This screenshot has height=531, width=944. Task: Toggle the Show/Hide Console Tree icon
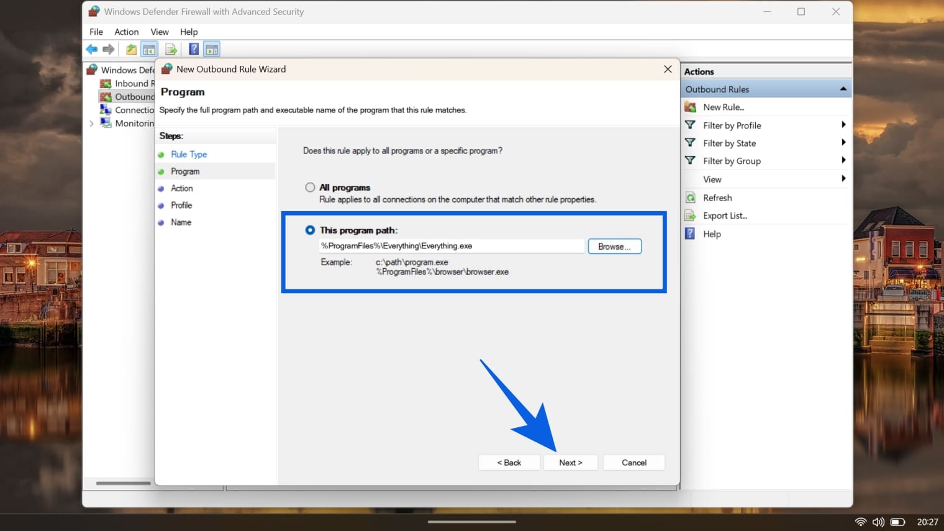(149, 49)
